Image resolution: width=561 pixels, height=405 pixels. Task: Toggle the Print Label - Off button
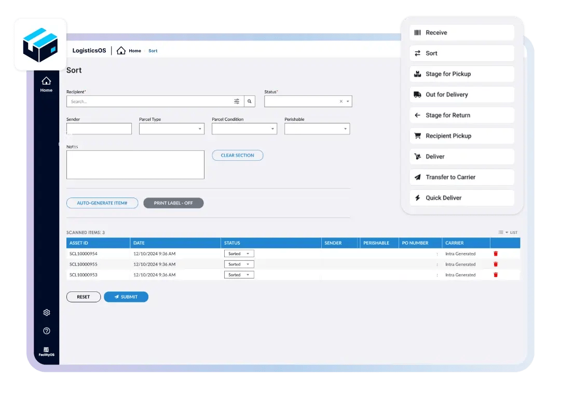pyautogui.click(x=173, y=203)
